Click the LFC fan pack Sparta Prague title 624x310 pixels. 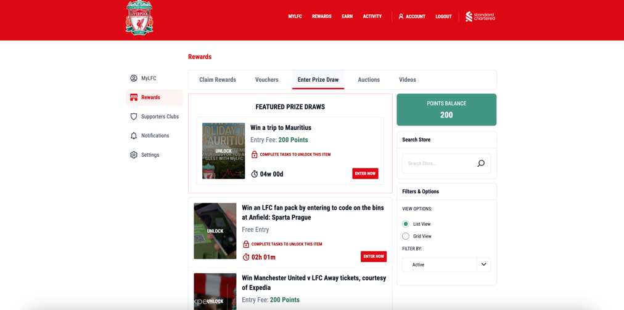pyautogui.click(x=313, y=213)
